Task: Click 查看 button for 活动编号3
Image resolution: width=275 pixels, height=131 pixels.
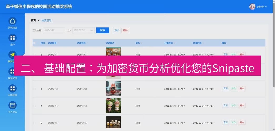Action: (226, 89)
